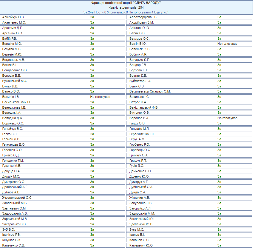Select the name Василевська-Смаглюк О.М.
Image resolution: width=255 pixels, height=248 pixels.
coord(150,92)
